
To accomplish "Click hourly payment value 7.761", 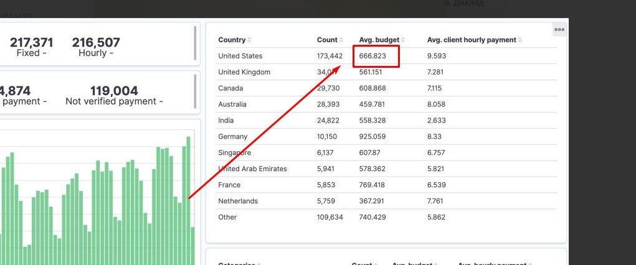I will click(x=435, y=201).
